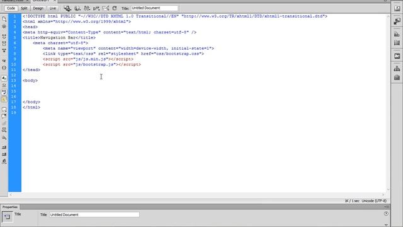
Task: Open the Files panel icon
Action: [397, 69]
